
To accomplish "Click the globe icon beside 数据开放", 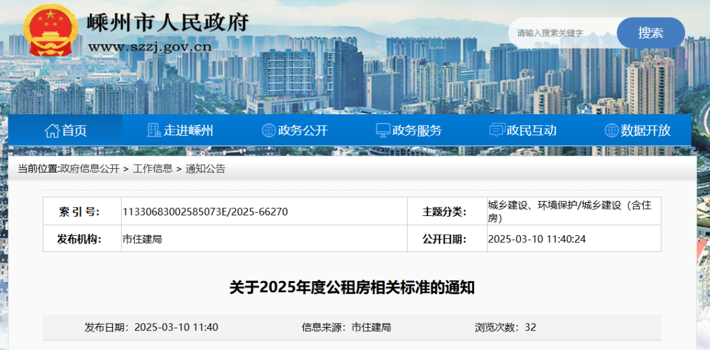I will [611, 130].
